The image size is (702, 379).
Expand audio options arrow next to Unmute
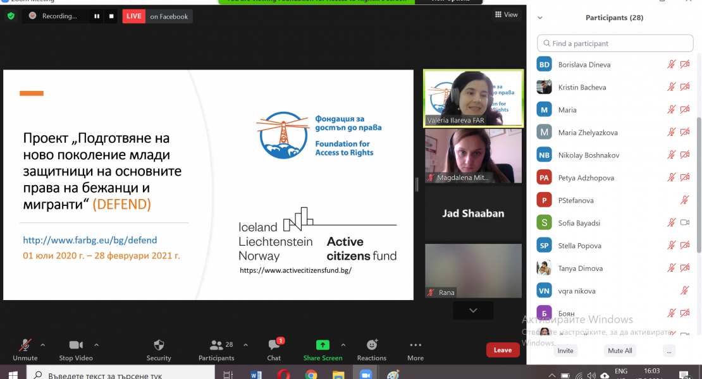coord(43,345)
